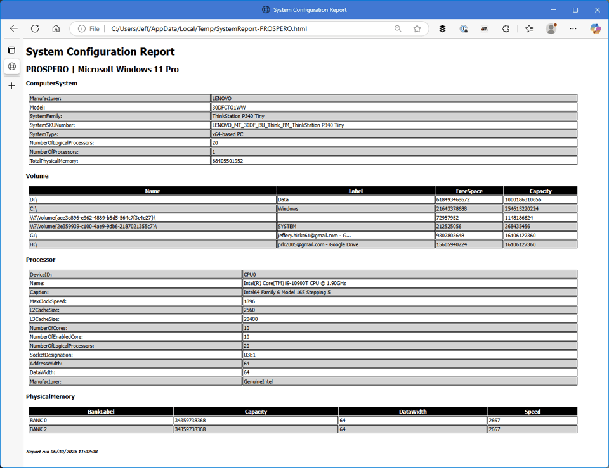Screen dimensions: 609x468
Task: View site information icon beside File
Action: [x=82, y=28]
